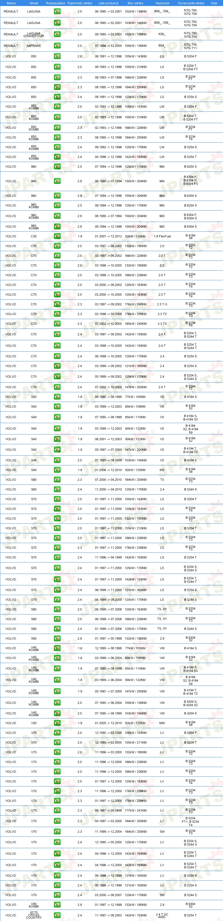Click fuel icon in C70 B 5244 T7 row
Viewport: 223px width, 921px height.
(57, 387)
